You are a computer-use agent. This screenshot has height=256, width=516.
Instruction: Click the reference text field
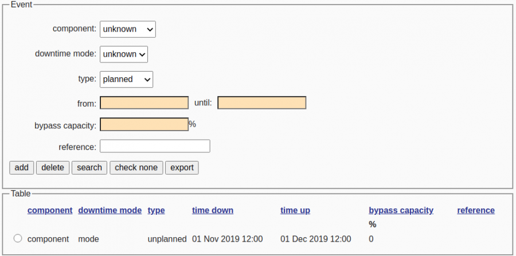coord(155,146)
